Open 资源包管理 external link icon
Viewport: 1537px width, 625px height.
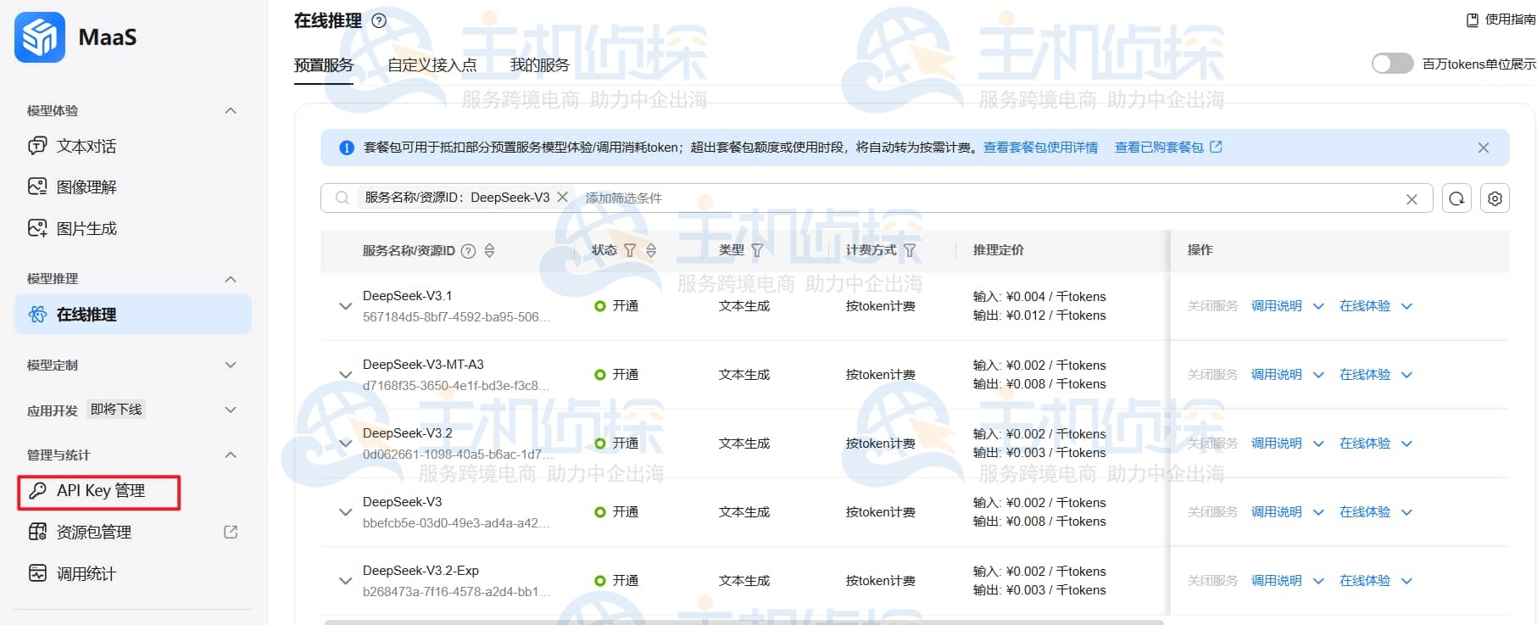tap(231, 532)
